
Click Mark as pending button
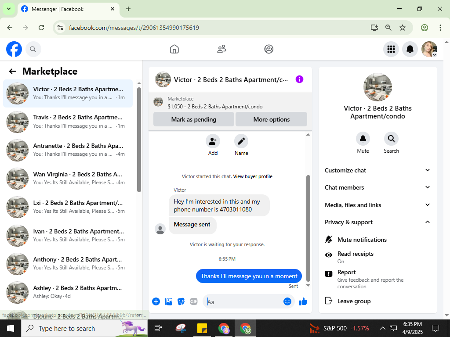[x=194, y=119]
